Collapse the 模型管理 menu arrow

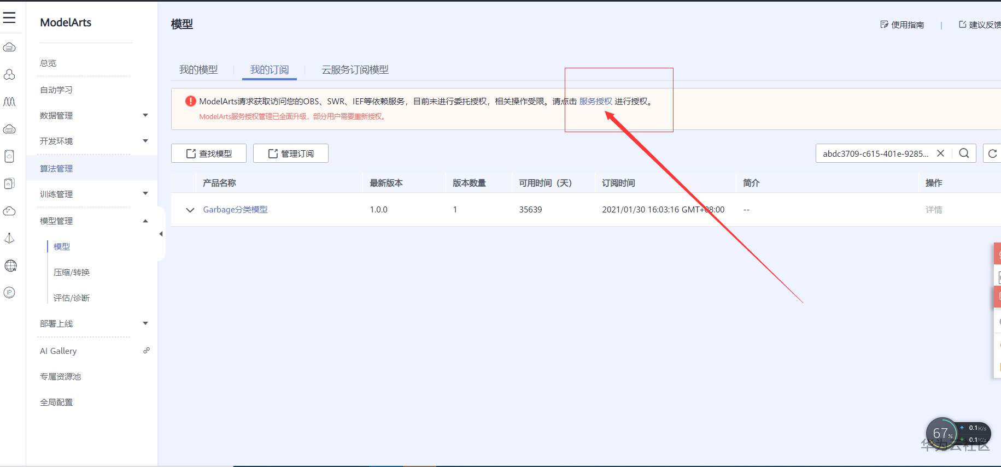[145, 221]
